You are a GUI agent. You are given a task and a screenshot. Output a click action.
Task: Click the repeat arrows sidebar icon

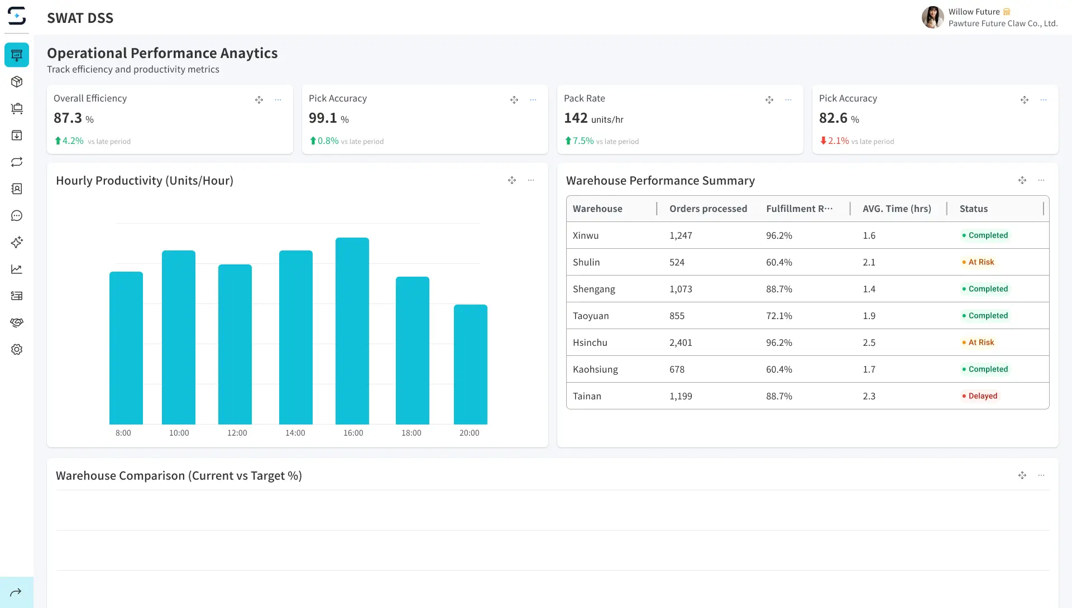click(x=17, y=162)
